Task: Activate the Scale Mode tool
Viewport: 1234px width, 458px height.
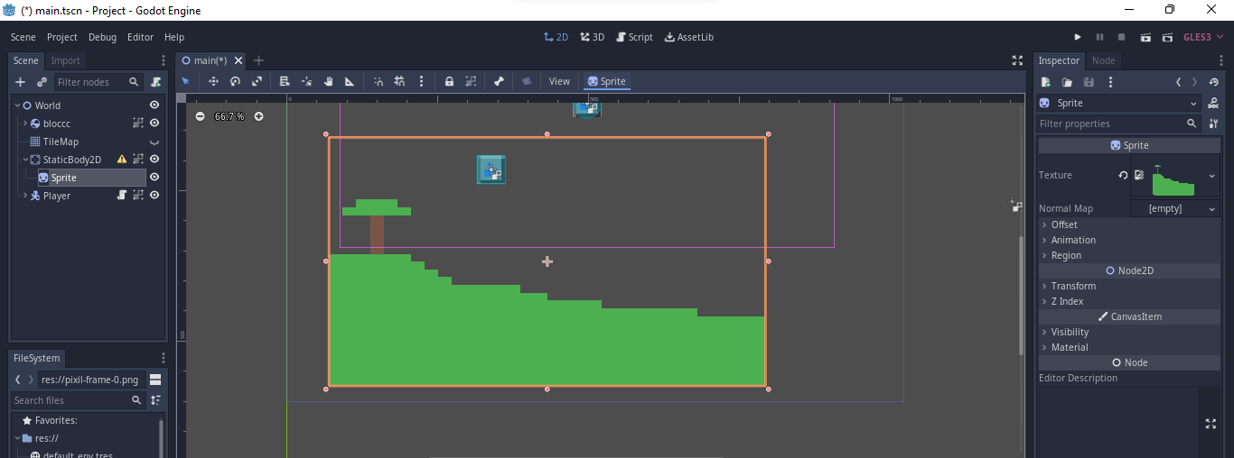Action: click(x=257, y=81)
